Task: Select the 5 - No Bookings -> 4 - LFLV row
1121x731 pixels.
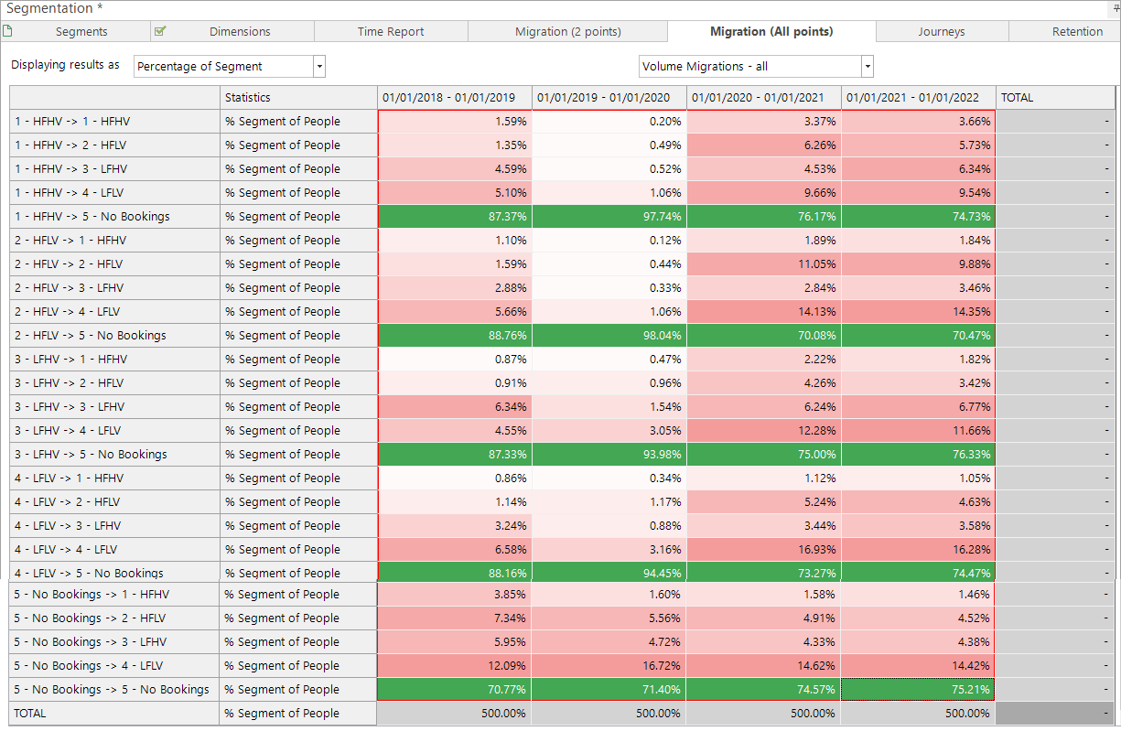Action: [x=563, y=666]
